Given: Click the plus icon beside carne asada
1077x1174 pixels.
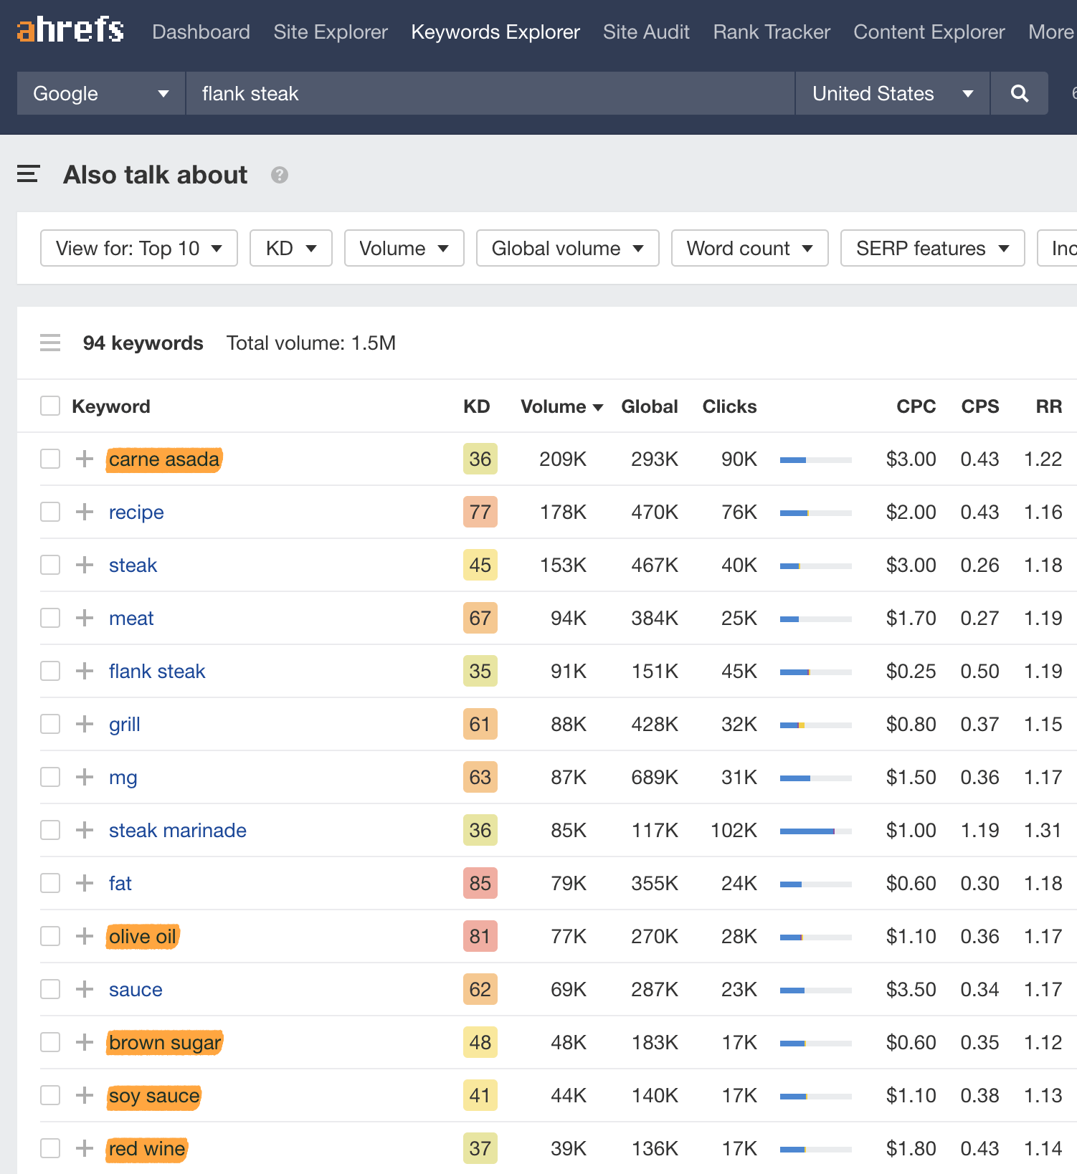Looking at the screenshot, I should coord(85,459).
